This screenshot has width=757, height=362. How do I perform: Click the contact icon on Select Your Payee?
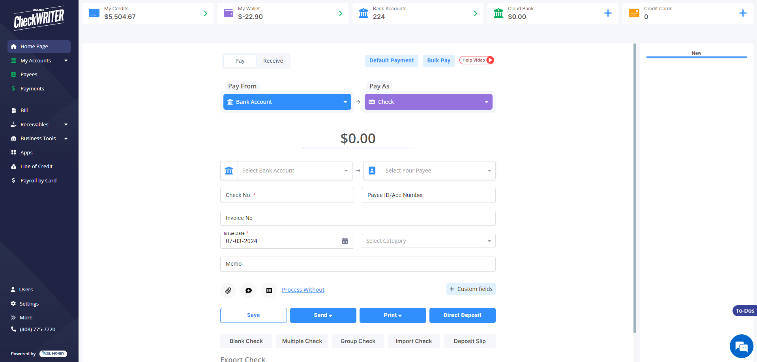(372, 170)
